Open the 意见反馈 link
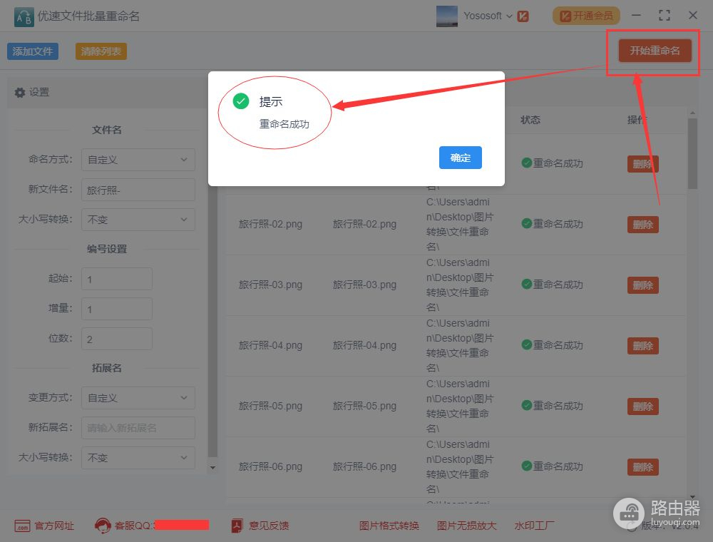The image size is (713, 542). point(269,526)
